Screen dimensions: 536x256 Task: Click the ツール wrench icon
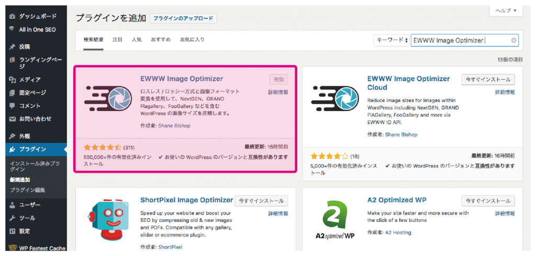pyautogui.click(x=13, y=218)
